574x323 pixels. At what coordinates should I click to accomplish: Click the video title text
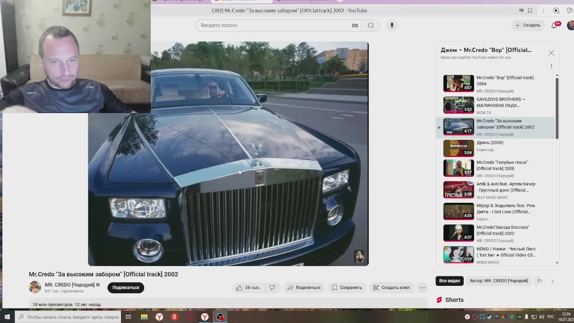coord(104,274)
